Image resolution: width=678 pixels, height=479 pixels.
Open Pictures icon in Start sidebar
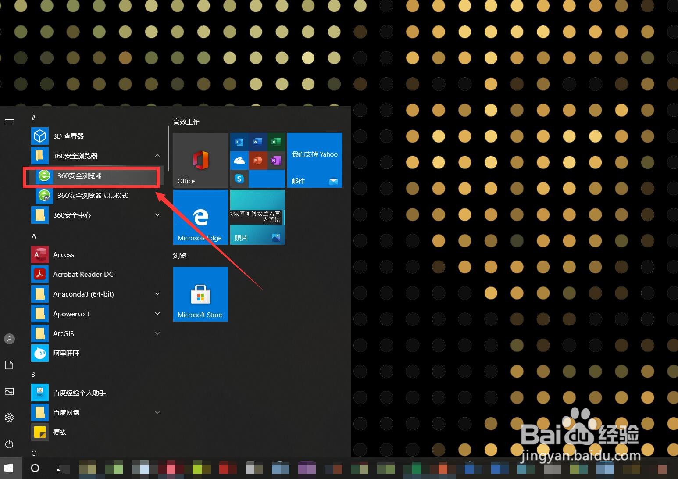(x=9, y=391)
